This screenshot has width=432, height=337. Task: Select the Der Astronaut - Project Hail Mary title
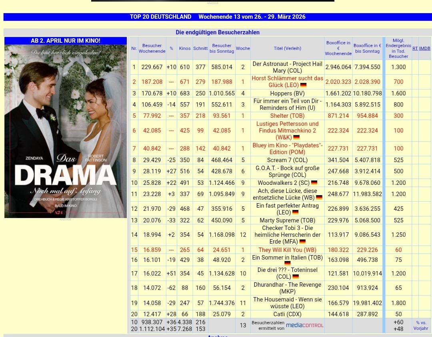287,67
